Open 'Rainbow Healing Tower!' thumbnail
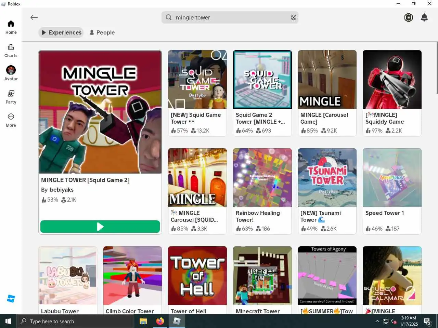 (x=262, y=178)
